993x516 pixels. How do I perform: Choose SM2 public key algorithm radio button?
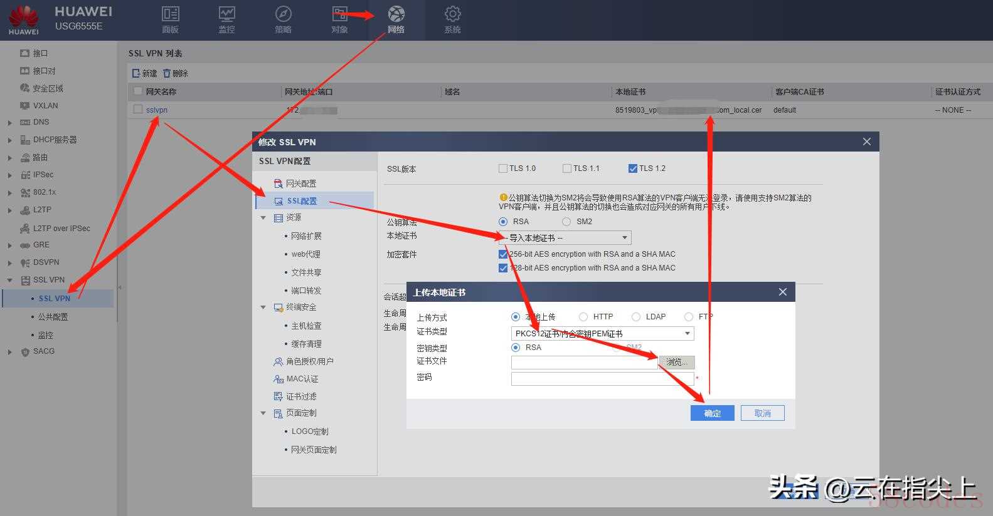566,222
